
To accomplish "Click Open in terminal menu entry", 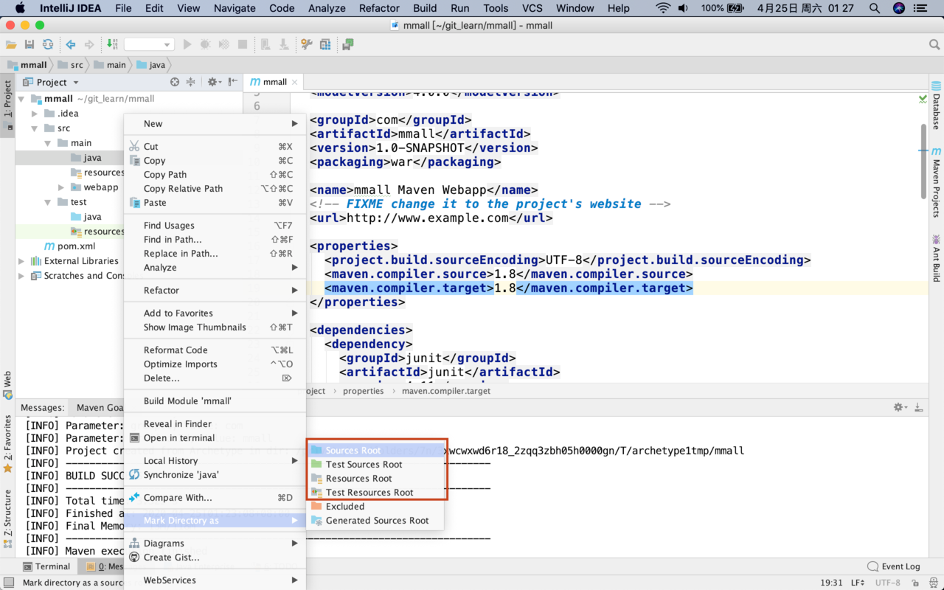I will click(x=215, y=437).
